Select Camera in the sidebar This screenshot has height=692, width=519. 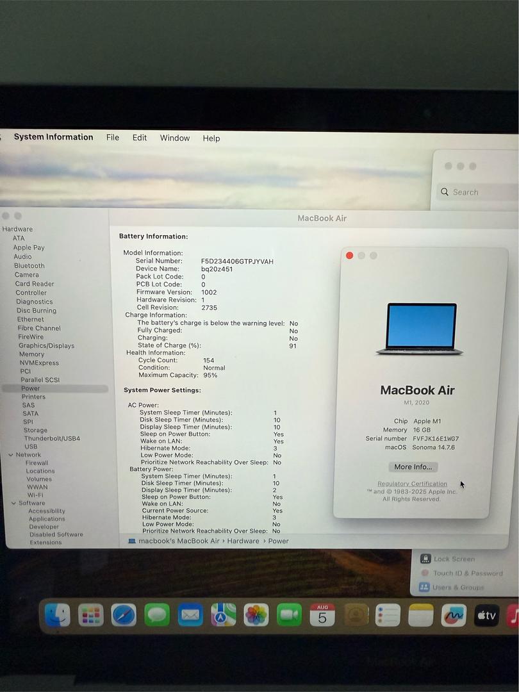[x=26, y=274]
